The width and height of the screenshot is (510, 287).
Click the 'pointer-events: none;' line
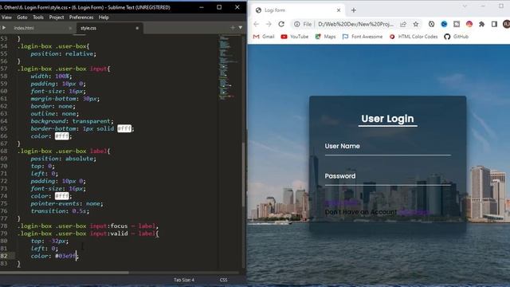coord(67,203)
